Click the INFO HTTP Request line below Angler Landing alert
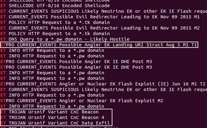 point(52,50)
